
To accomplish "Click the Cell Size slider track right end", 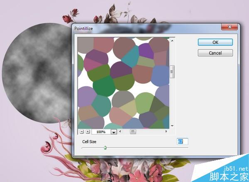I will tap(188, 148).
